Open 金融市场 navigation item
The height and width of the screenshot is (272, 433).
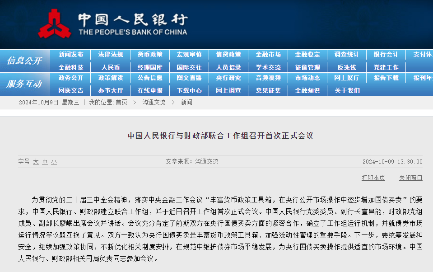coord(268,55)
